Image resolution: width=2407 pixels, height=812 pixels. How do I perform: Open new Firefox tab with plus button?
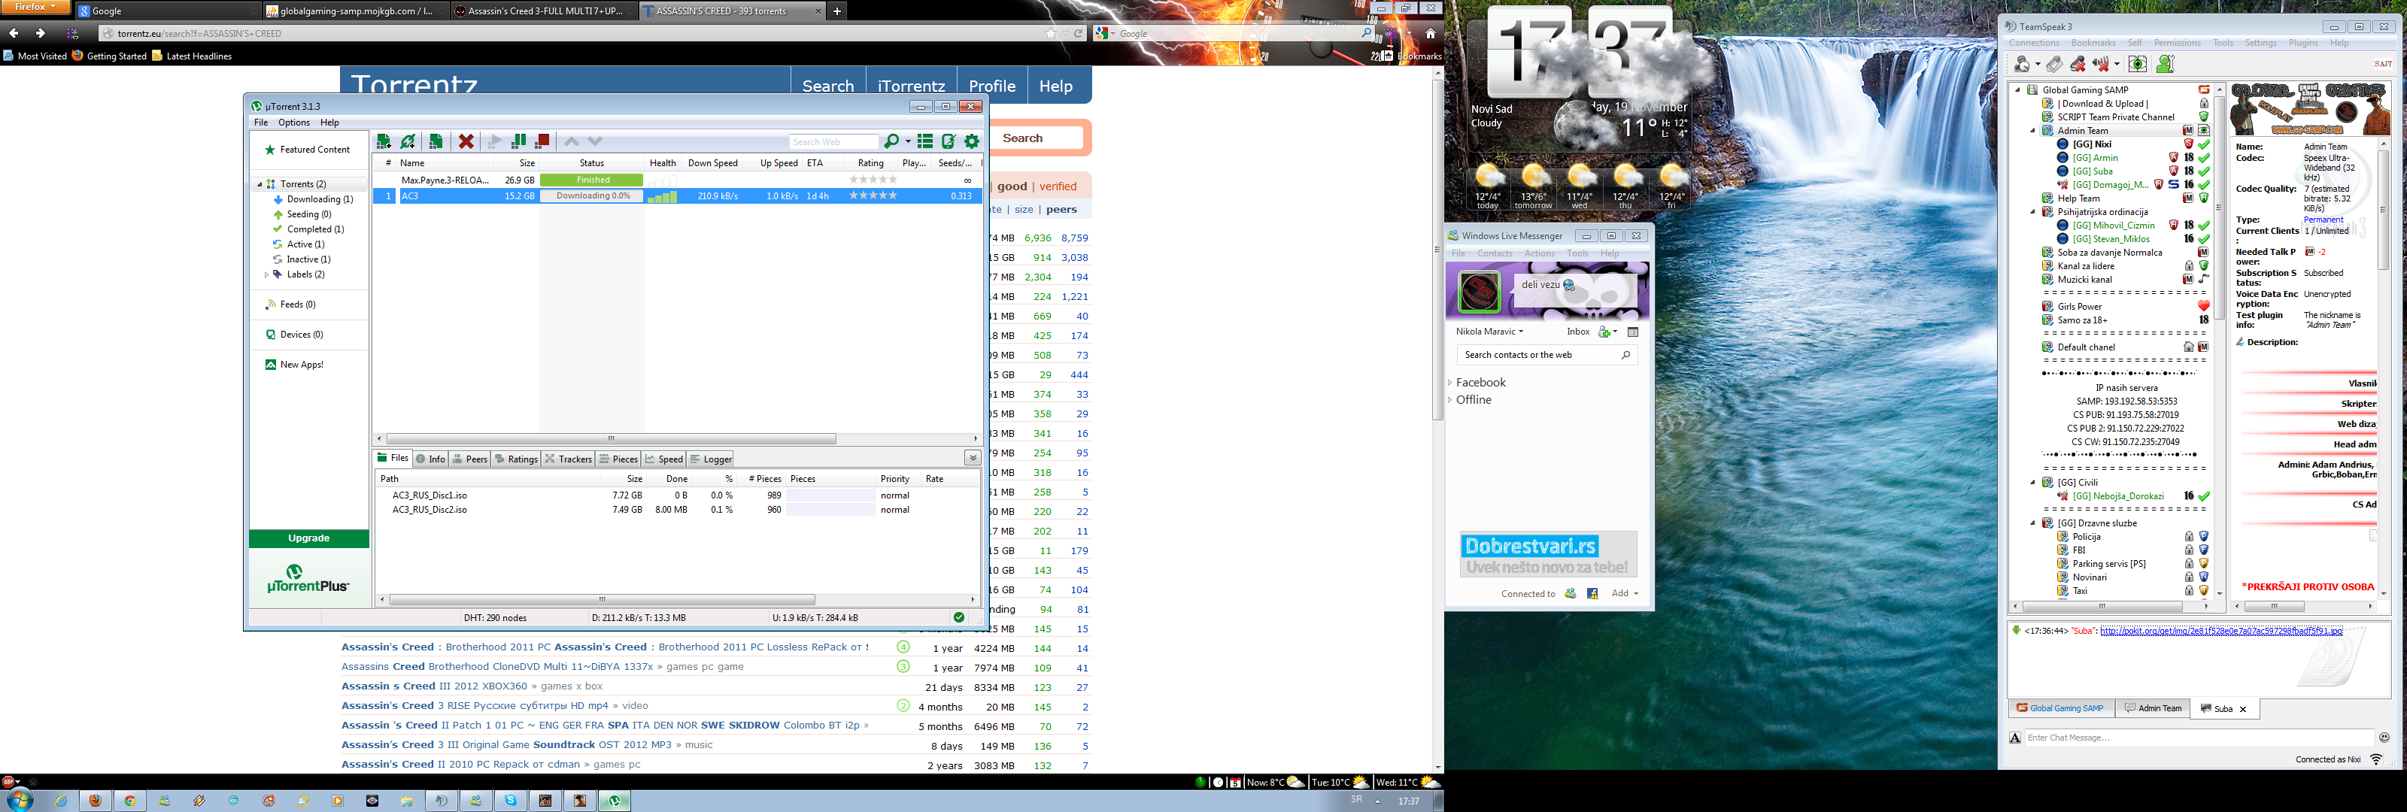click(837, 11)
